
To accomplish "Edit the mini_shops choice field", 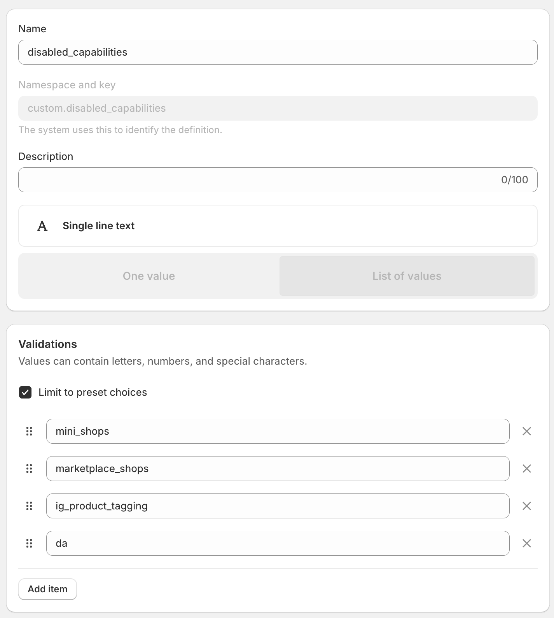I will (x=278, y=431).
